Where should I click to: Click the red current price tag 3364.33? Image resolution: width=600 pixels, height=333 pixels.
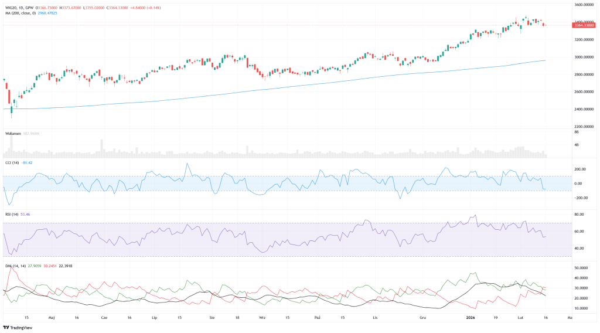pyautogui.click(x=584, y=25)
